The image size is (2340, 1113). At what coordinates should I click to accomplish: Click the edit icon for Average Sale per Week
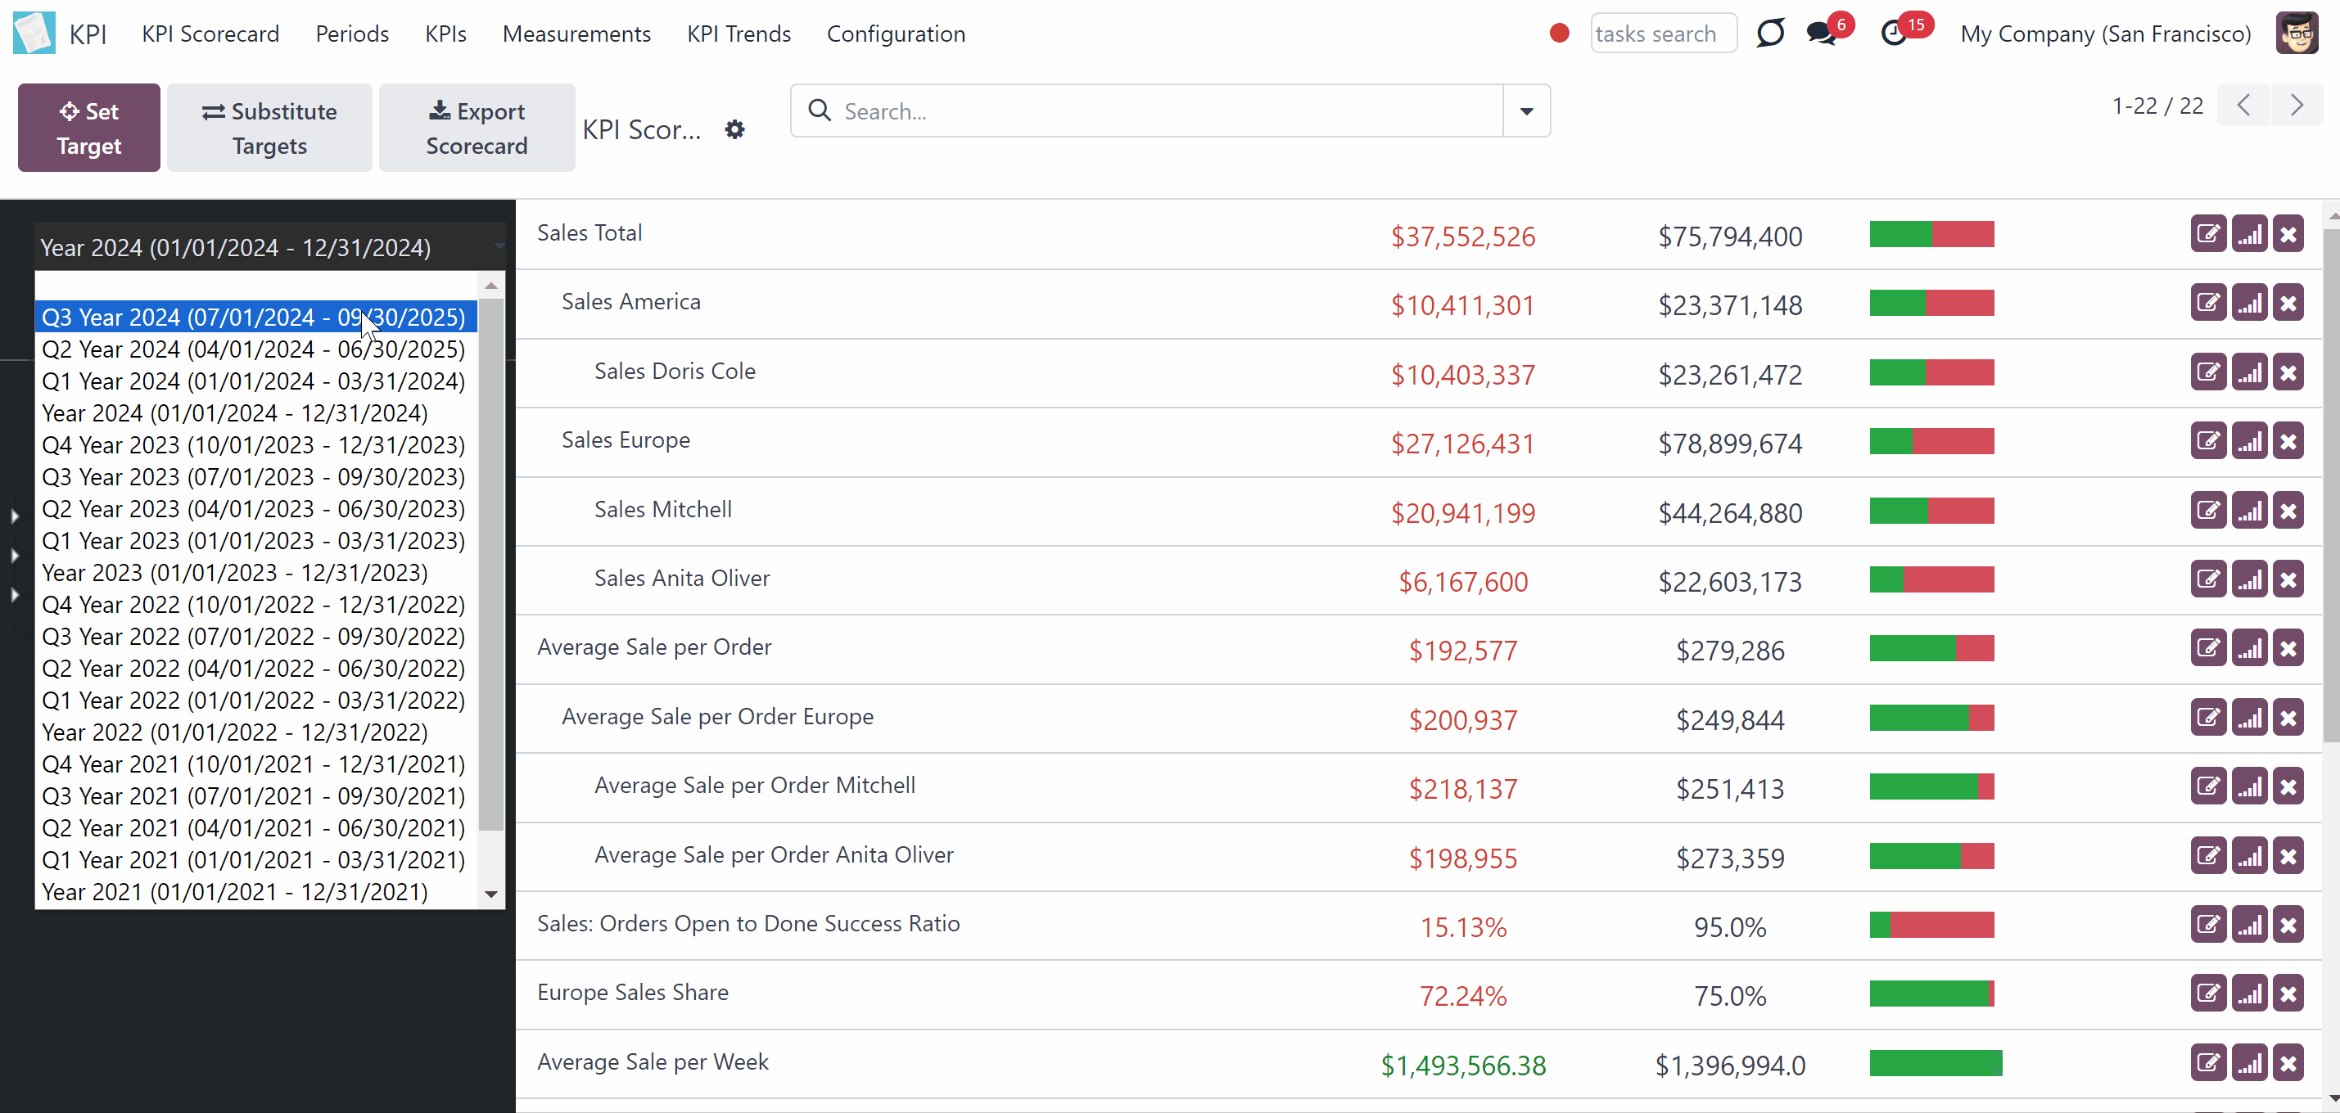point(2208,1062)
